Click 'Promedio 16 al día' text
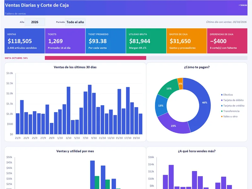This screenshot has width=252, height=189. pyautogui.click(x=59, y=48)
